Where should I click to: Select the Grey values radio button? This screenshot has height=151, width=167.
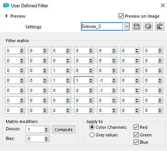pyautogui.click(x=92, y=135)
